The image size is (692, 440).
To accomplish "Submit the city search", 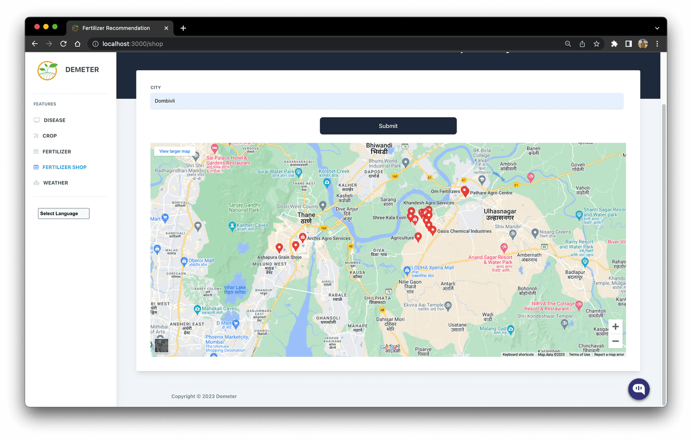I will (388, 126).
